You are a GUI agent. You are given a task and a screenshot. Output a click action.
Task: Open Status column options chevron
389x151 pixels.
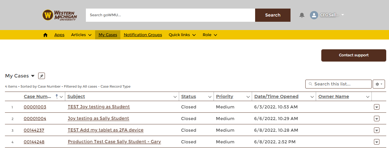[210, 97]
